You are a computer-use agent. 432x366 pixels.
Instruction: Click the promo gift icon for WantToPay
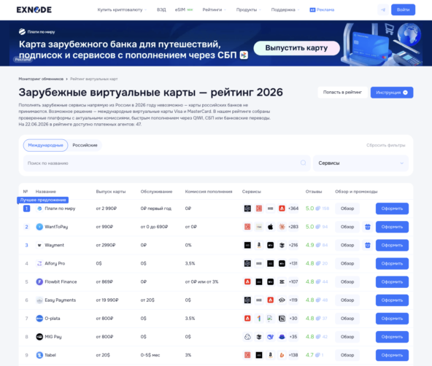pos(368,227)
